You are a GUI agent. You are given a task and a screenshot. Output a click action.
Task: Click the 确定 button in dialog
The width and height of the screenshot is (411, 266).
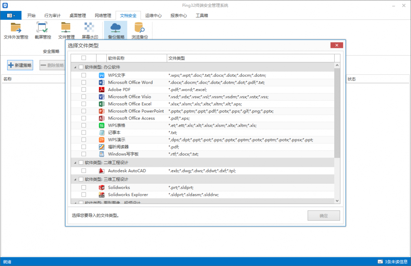324,216
